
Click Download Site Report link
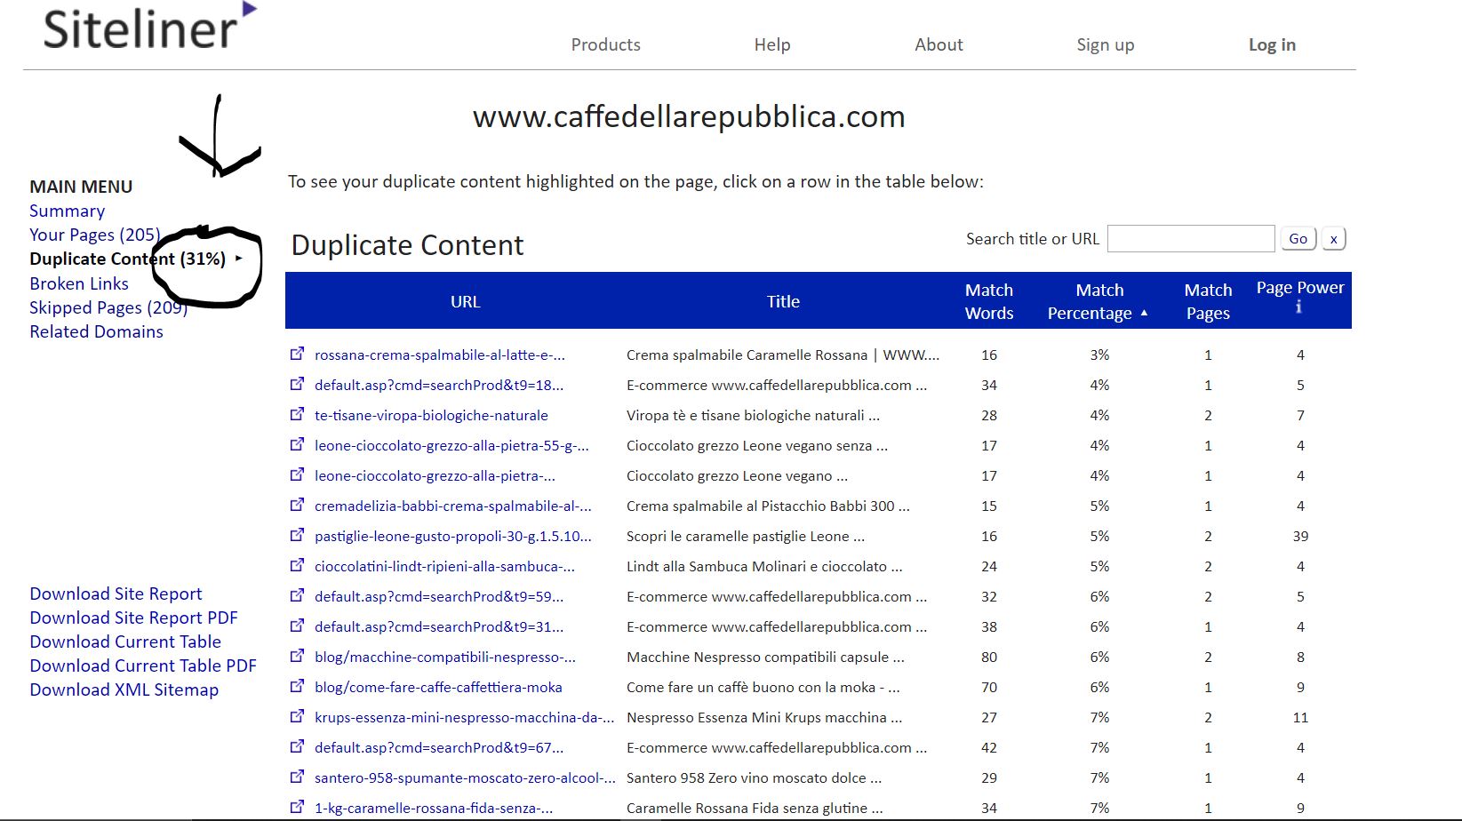[116, 594]
